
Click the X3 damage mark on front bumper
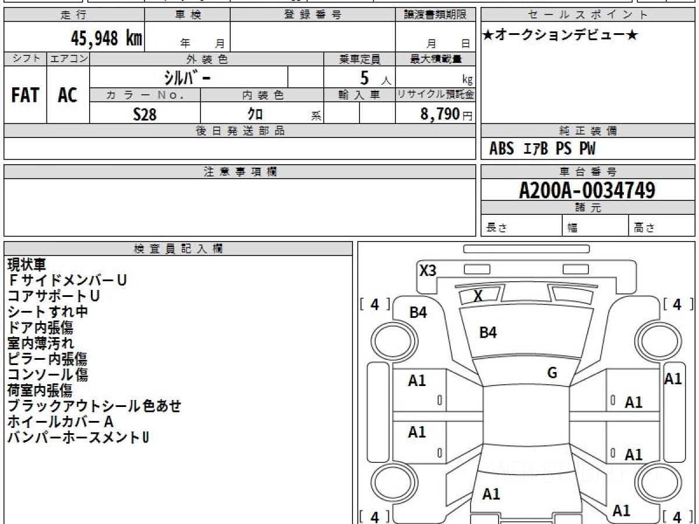coord(428,270)
